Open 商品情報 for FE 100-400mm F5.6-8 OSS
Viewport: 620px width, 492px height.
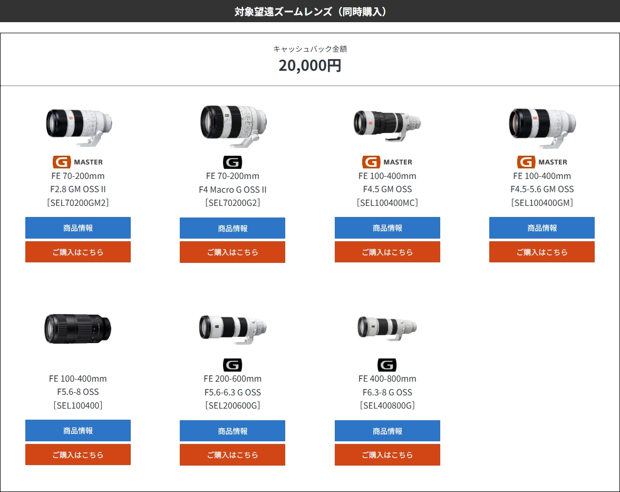coord(78,431)
